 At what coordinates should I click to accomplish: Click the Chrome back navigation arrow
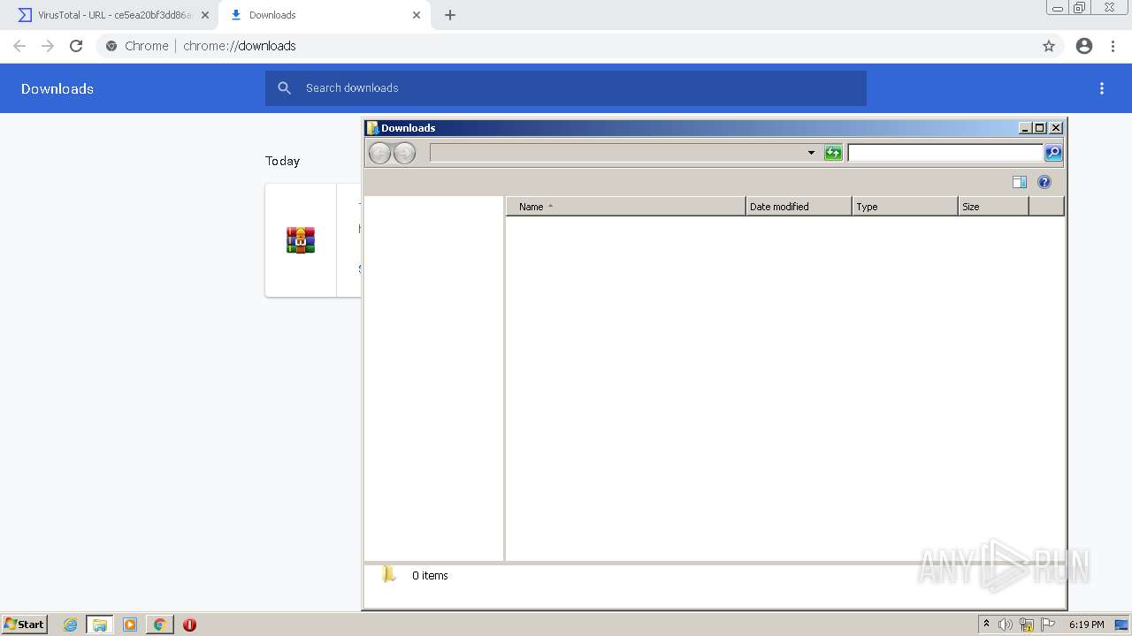(x=19, y=46)
